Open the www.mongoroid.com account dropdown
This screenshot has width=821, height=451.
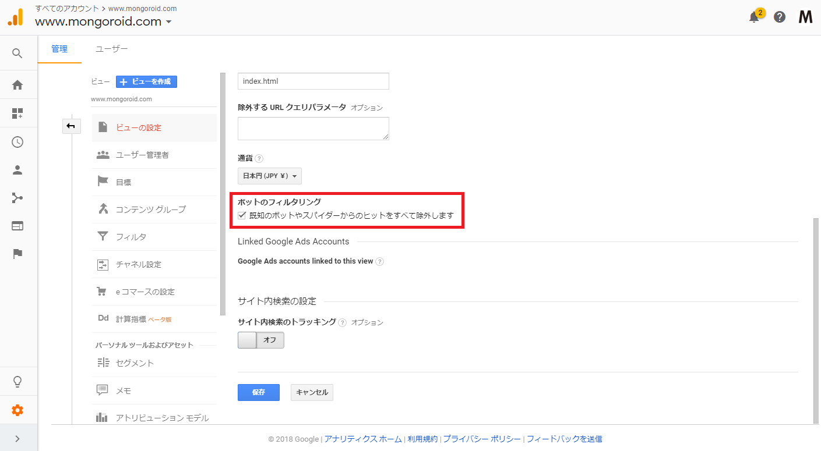[104, 22]
